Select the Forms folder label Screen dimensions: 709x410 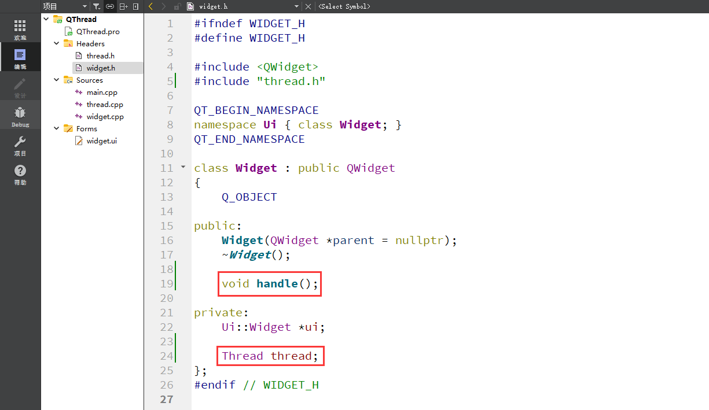pos(86,128)
